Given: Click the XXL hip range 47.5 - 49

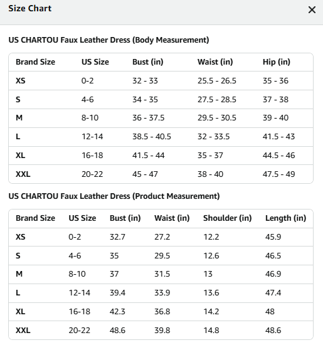Looking at the screenshot, I should point(278,174).
